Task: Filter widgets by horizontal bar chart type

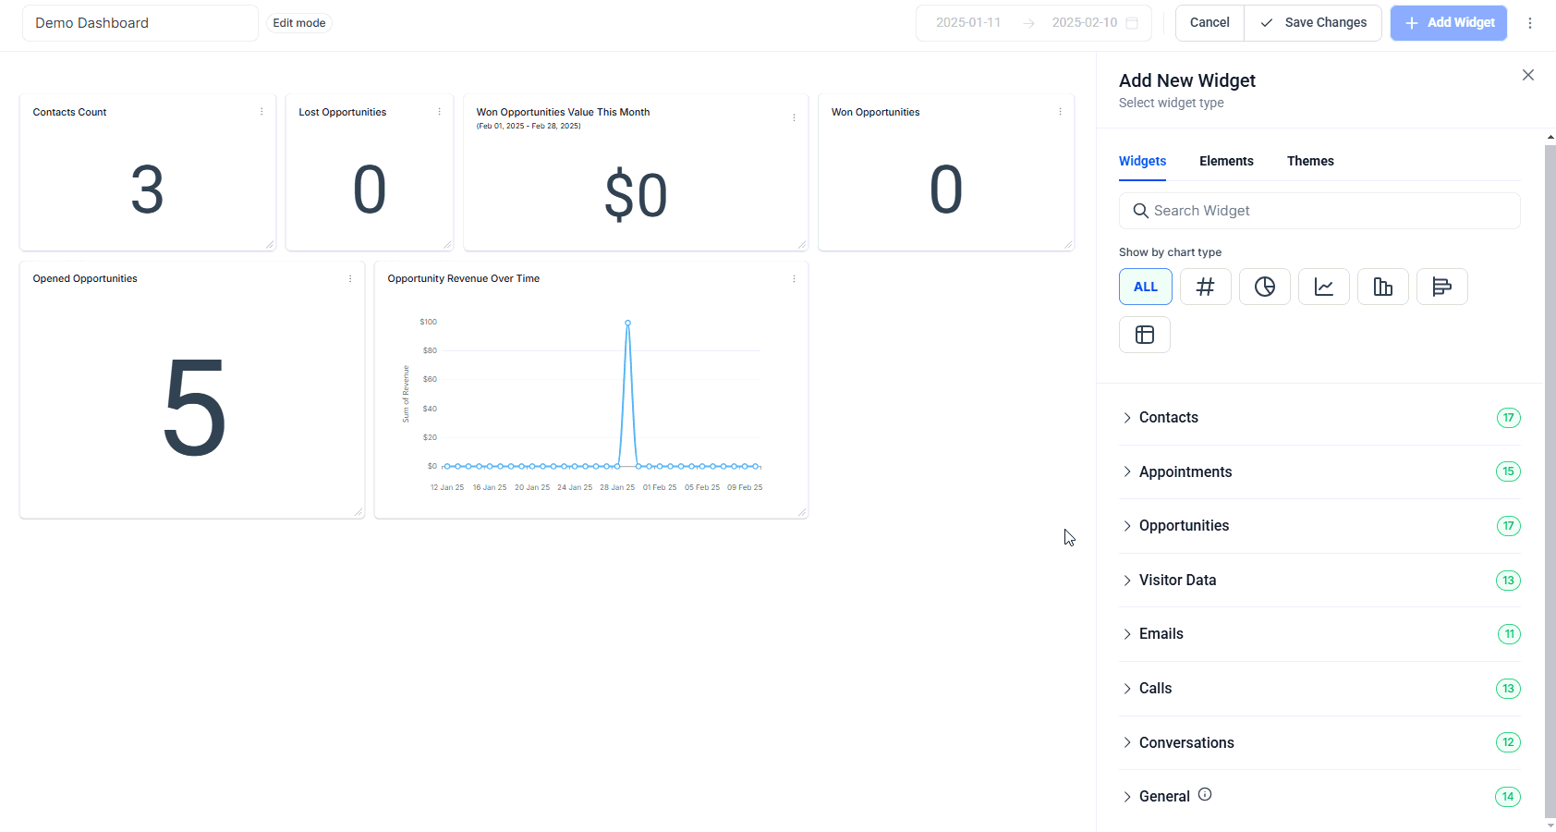Action: [x=1441, y=287]
